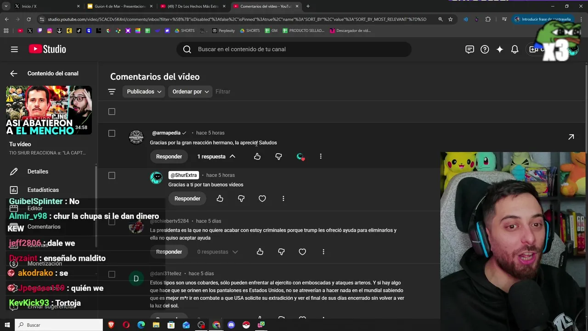Open Microsoft Store from the taskbar
The width and height of the screenshot is (588, 331).
point(171,325)
